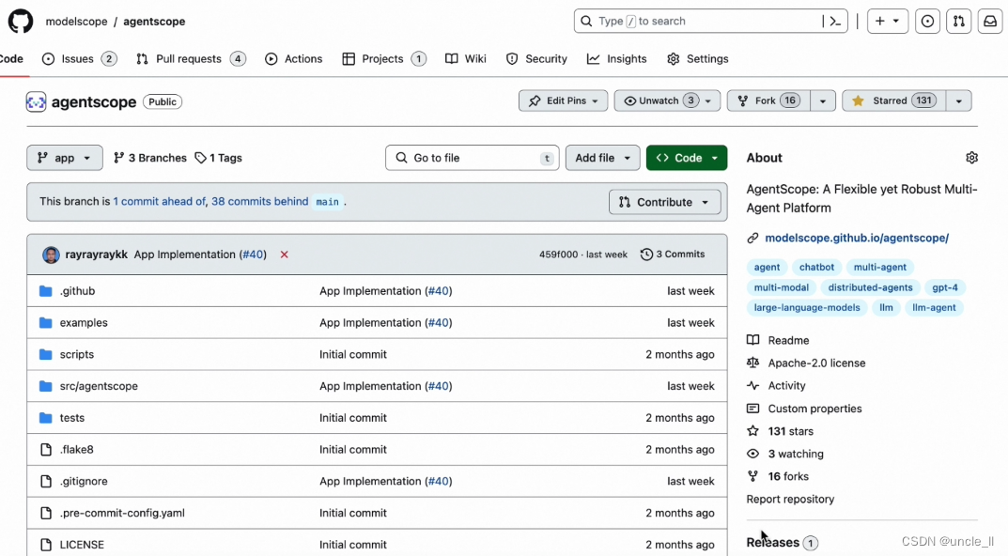Switch to the Settings tab
1008x556 pixels.
[x=698, y=58]
